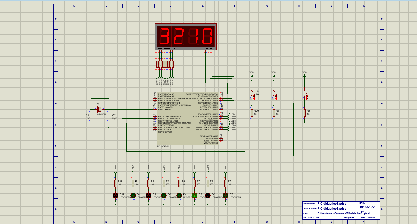The image size is (417, 224).
Task: Click the @REV revision field
Action: pos(351,217)
